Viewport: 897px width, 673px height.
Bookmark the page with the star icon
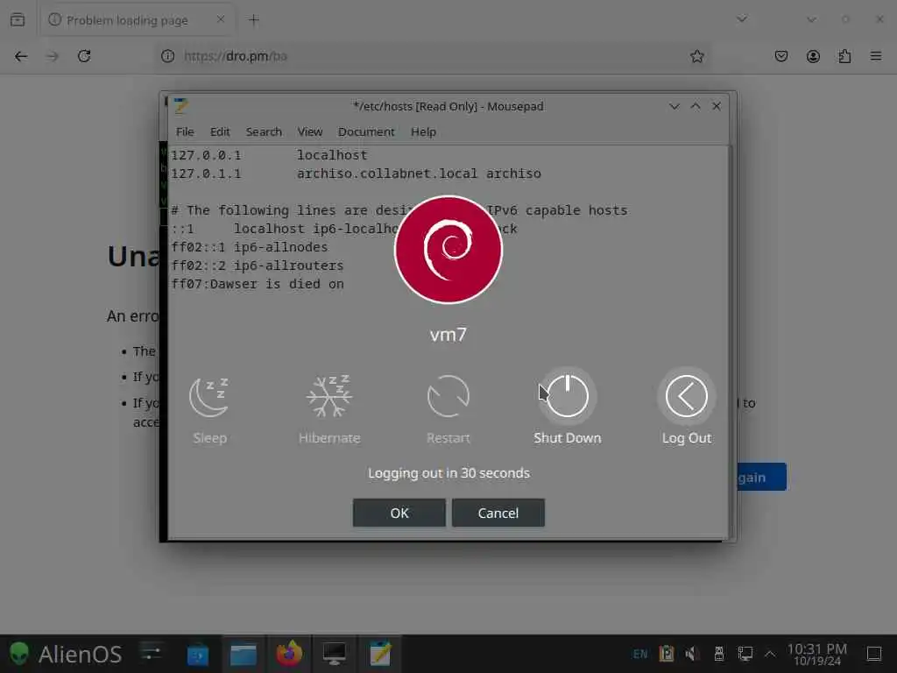click(696, 56)
